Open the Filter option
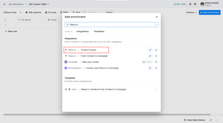Viewport: 223px width, 123px height. point(64,12)
